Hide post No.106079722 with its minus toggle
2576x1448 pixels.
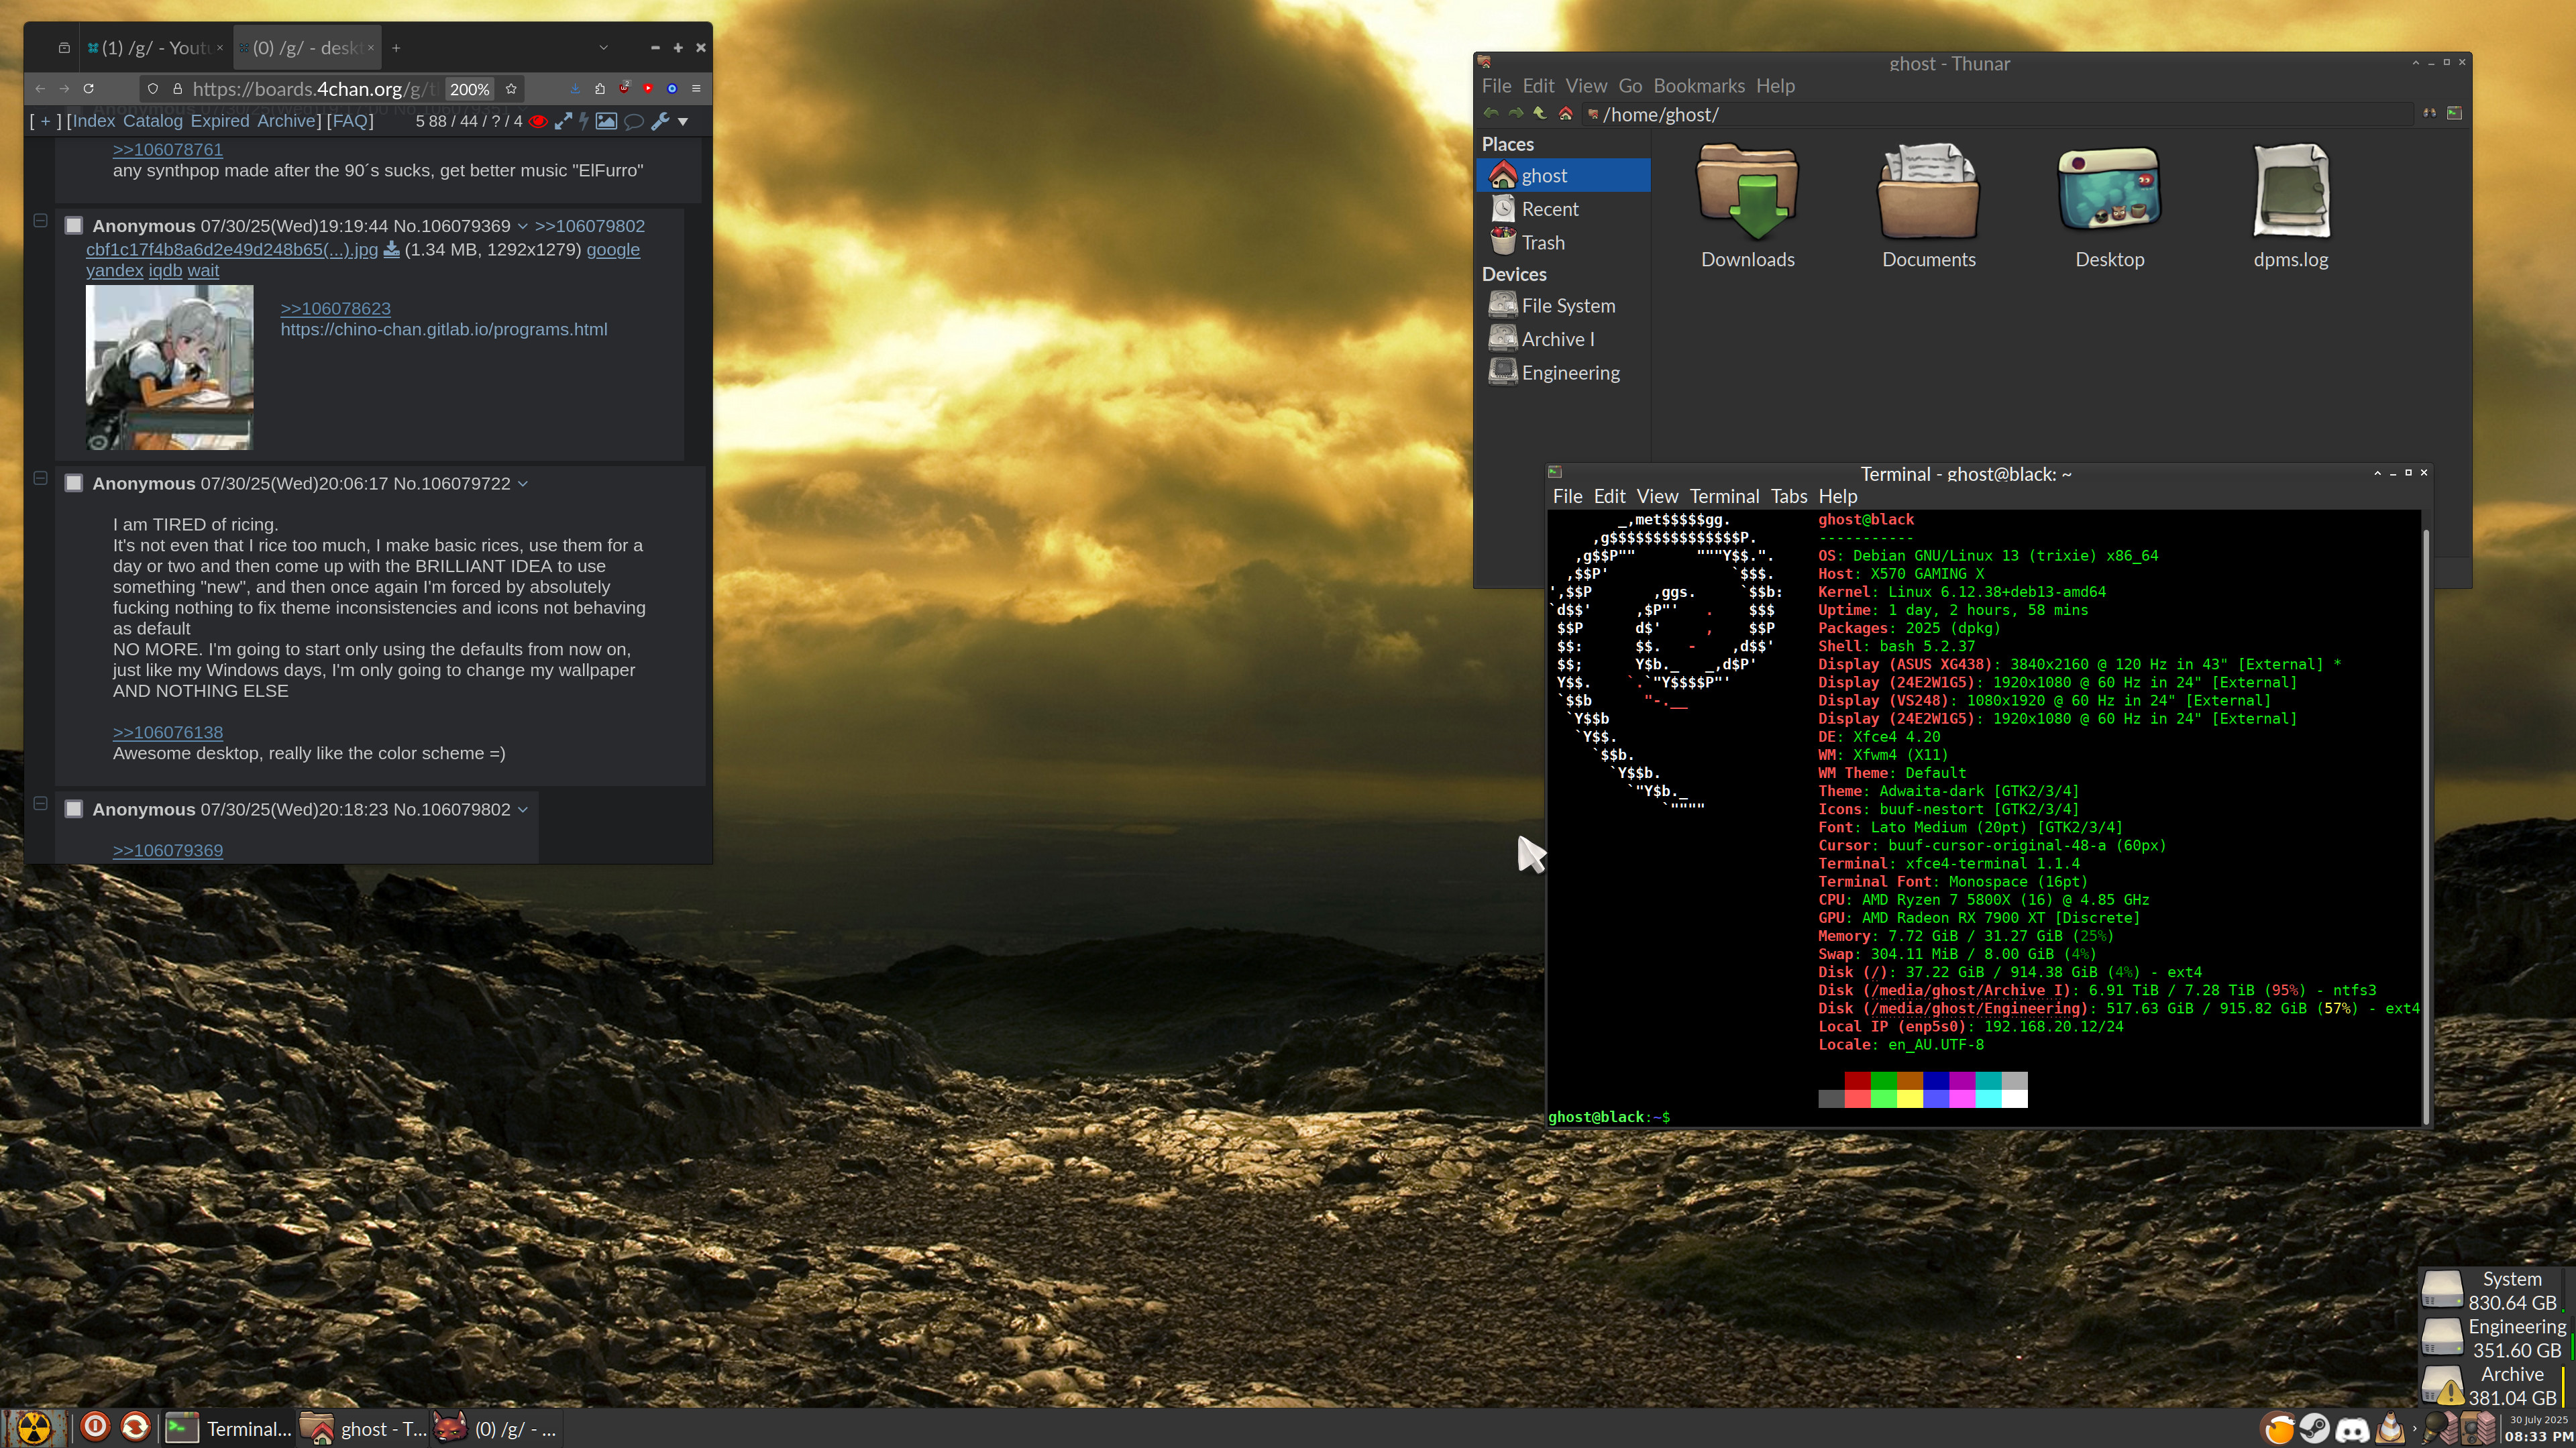[x=40, y=478]
